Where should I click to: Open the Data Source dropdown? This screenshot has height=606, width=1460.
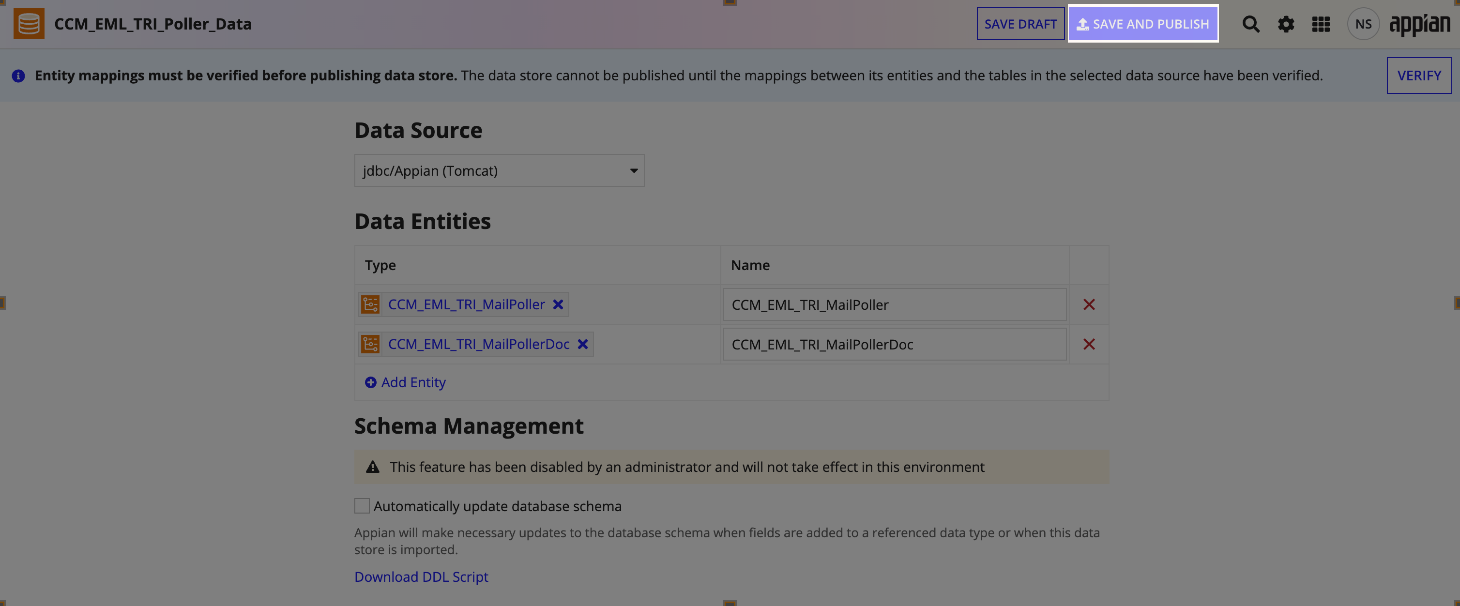tap(499, 171)
